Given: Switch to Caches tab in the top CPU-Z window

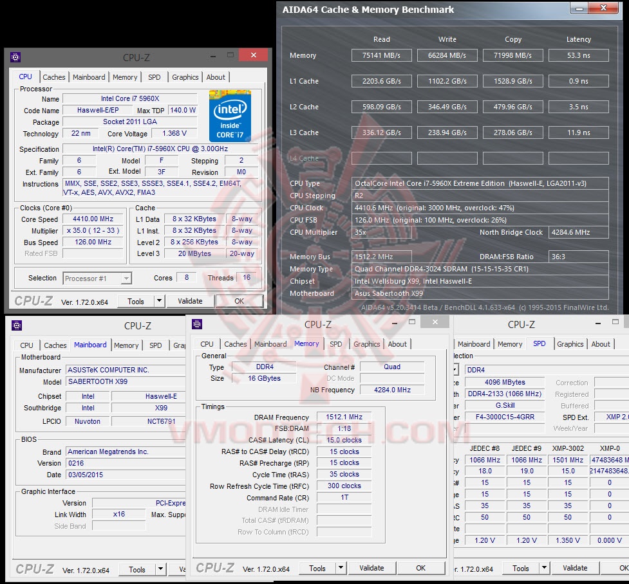Looking at the screenshot, I should pyautogui.click(x=53, y=77).
